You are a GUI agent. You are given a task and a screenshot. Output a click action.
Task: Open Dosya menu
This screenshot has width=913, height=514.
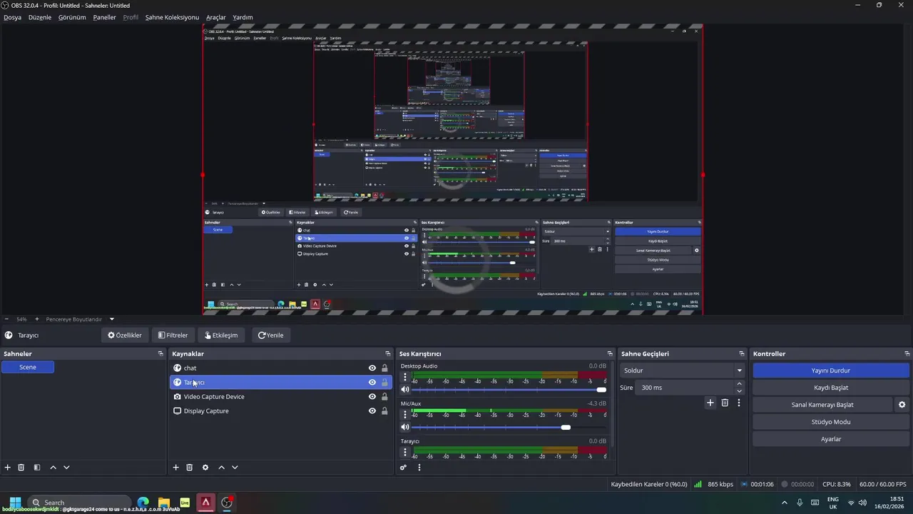[x=12, y=17]
